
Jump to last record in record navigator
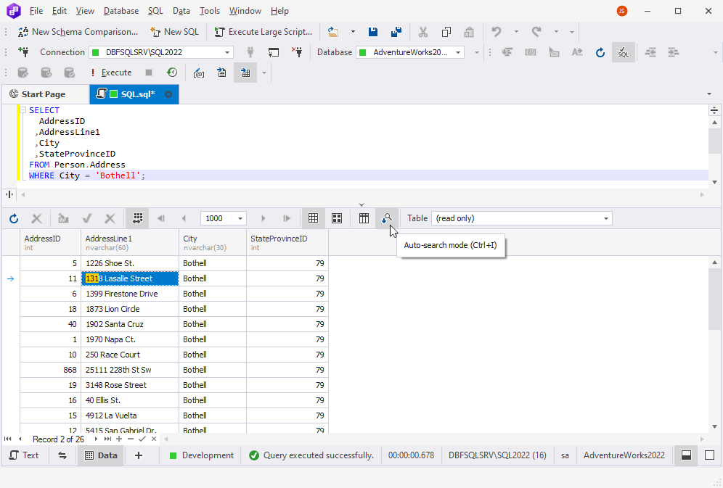tap(107, 439)
